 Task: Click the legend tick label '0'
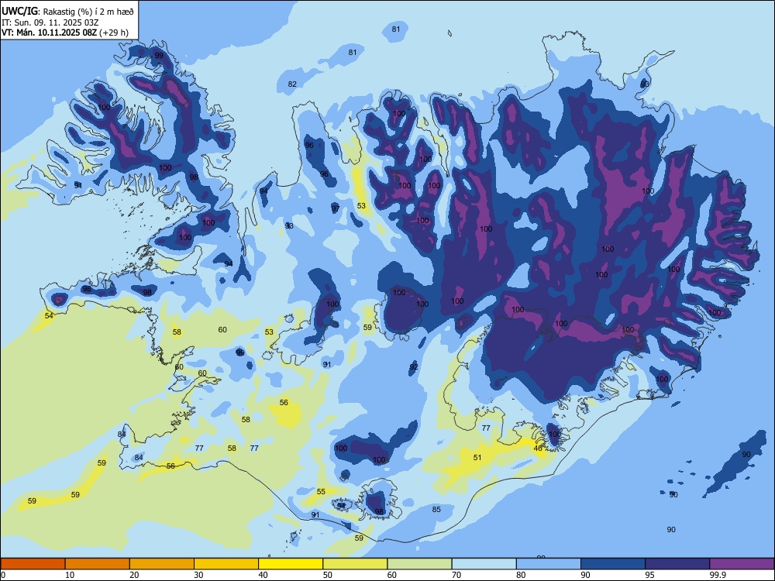(x=3, y=575)
